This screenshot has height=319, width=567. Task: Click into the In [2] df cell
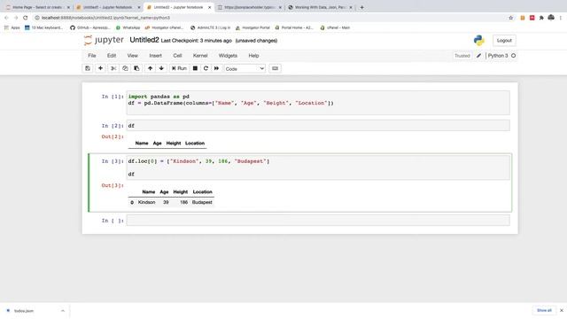[318, 126]
